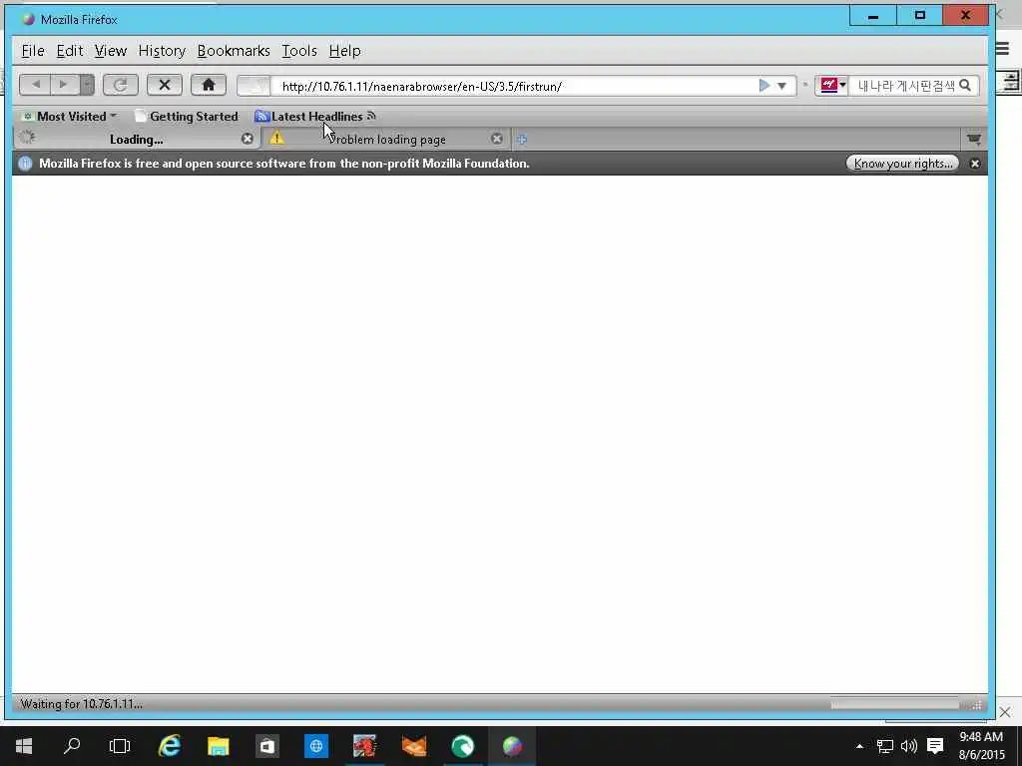This screenshot has height=766, width=1022.
Task: Switch to the Loading... tab
Action: point(136,139)
